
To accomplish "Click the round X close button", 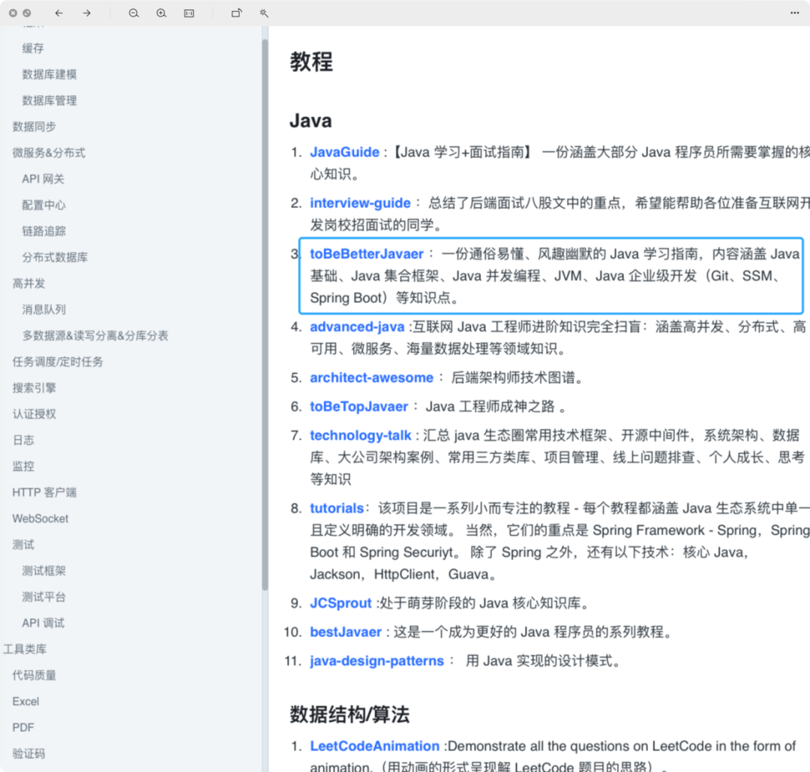I will coord(13,13).
